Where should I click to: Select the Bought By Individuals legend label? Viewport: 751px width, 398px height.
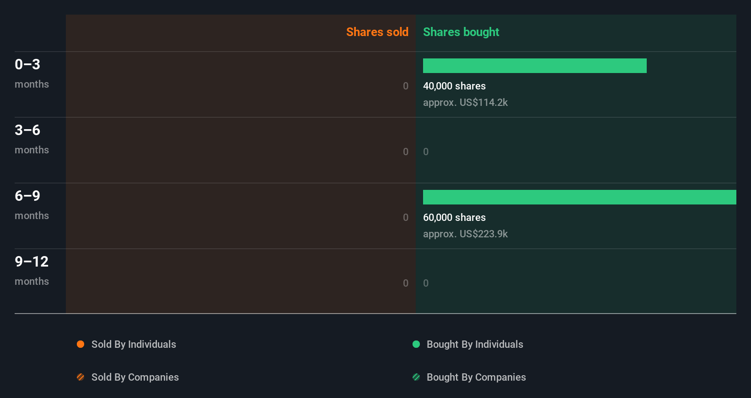pos(475,345)
